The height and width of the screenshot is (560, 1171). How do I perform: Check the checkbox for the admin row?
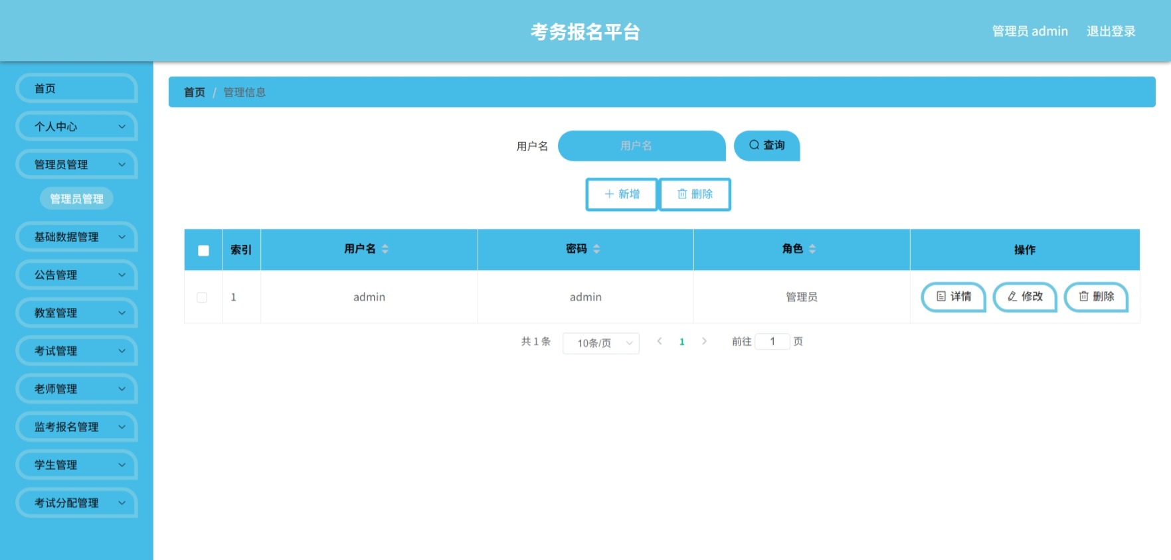[202, 297]
